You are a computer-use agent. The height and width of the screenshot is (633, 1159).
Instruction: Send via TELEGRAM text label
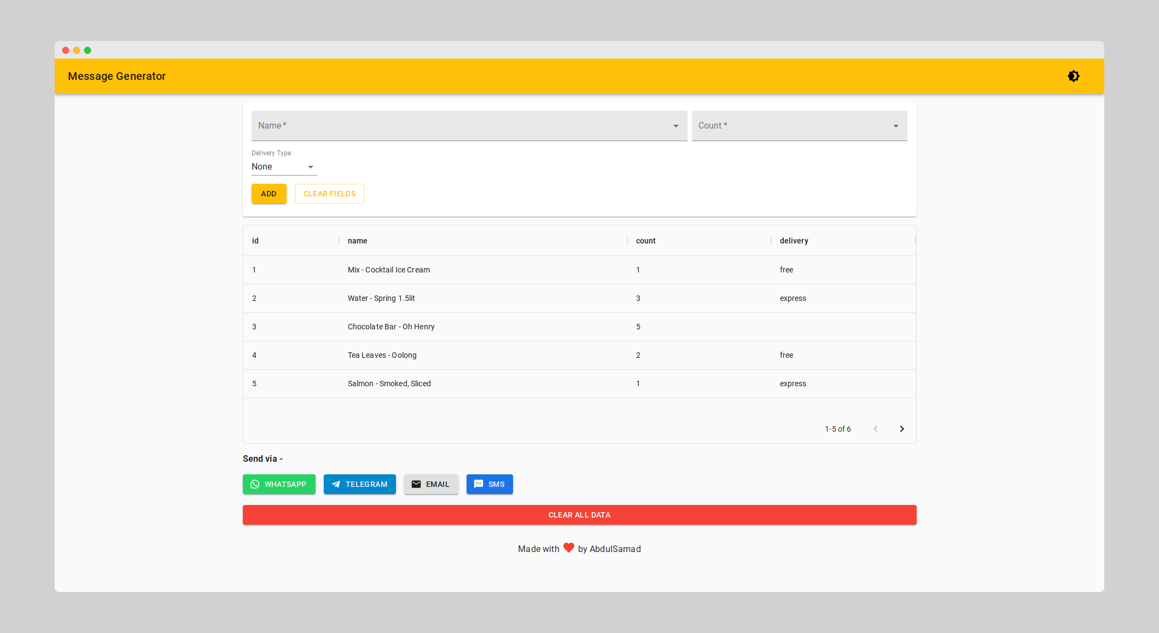(x=366, y=484)
